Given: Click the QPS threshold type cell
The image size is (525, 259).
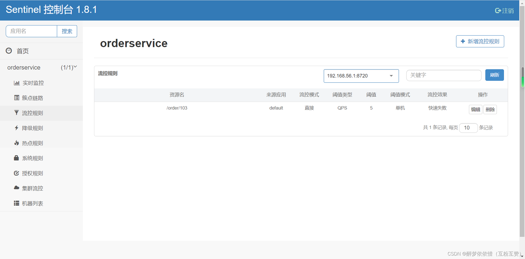Looking at the screenshot, I should (342, 108).
